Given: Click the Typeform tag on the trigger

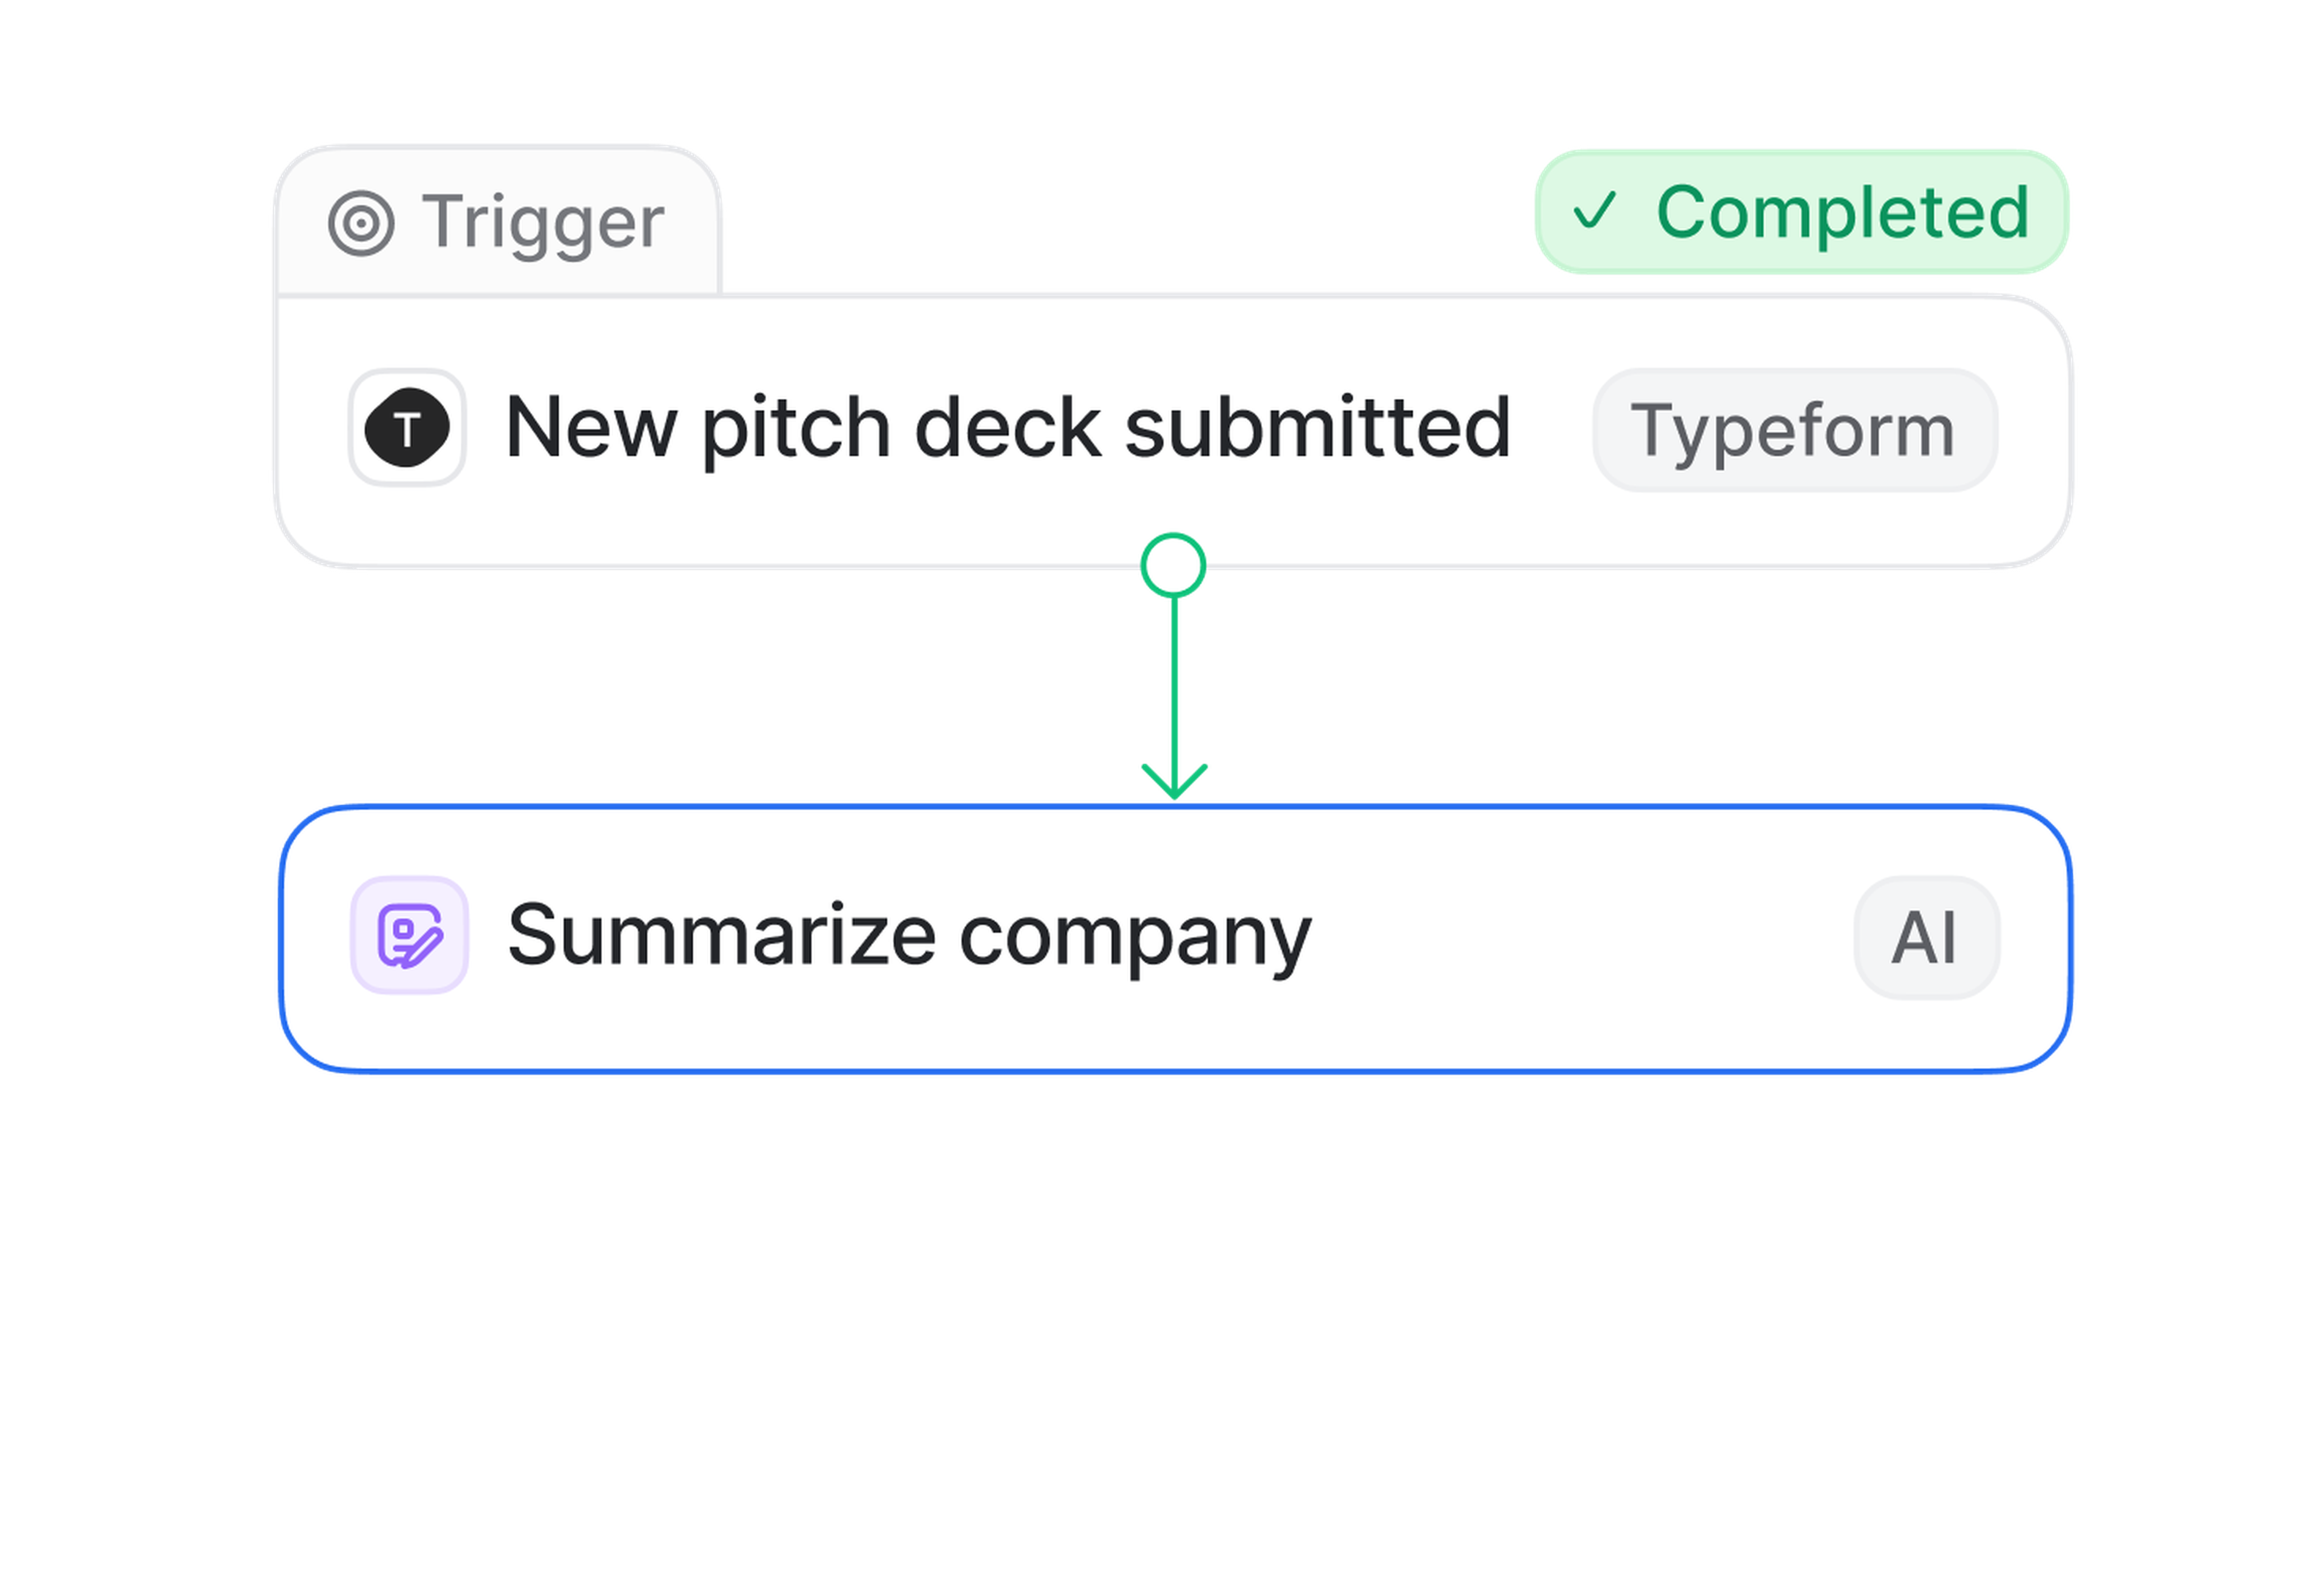Looking at the screenshot, I should tap(1794, 430).
